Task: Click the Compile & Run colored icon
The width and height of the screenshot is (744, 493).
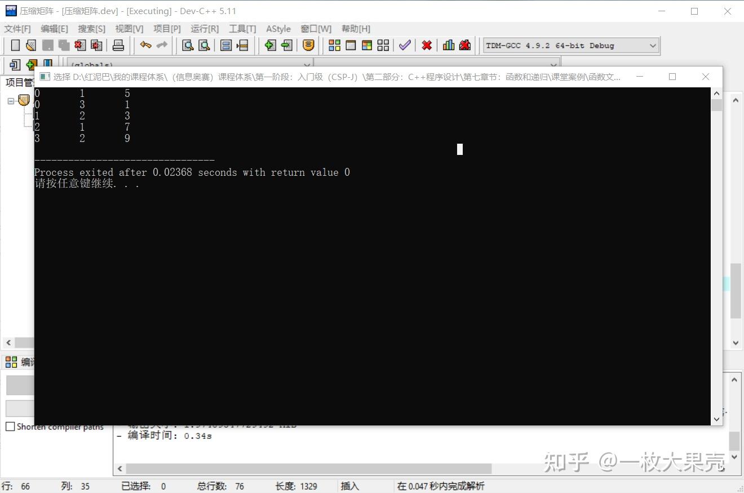Action: click(x=367, y=45)
